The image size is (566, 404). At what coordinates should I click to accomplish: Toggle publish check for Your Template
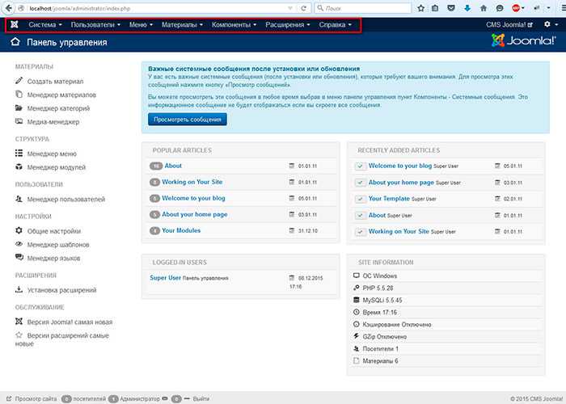(x=360, y=199)
